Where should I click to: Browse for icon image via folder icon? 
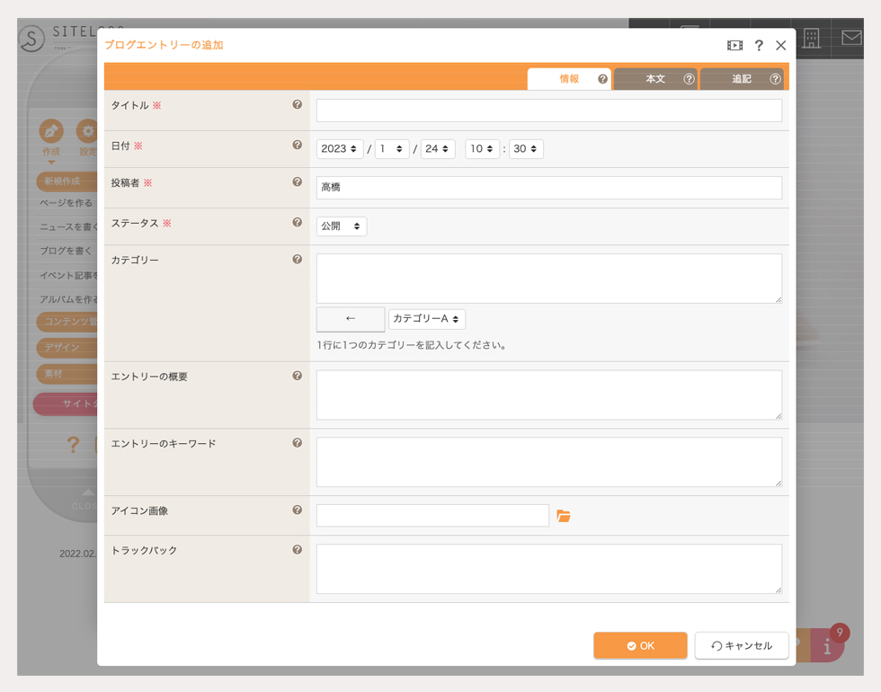[564, 516]
